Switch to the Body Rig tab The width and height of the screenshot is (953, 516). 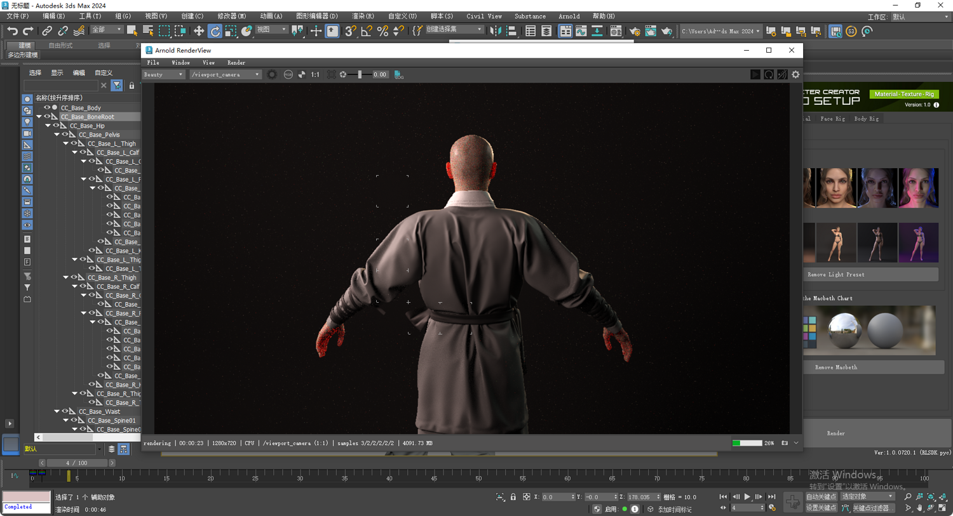coord(867,119)
